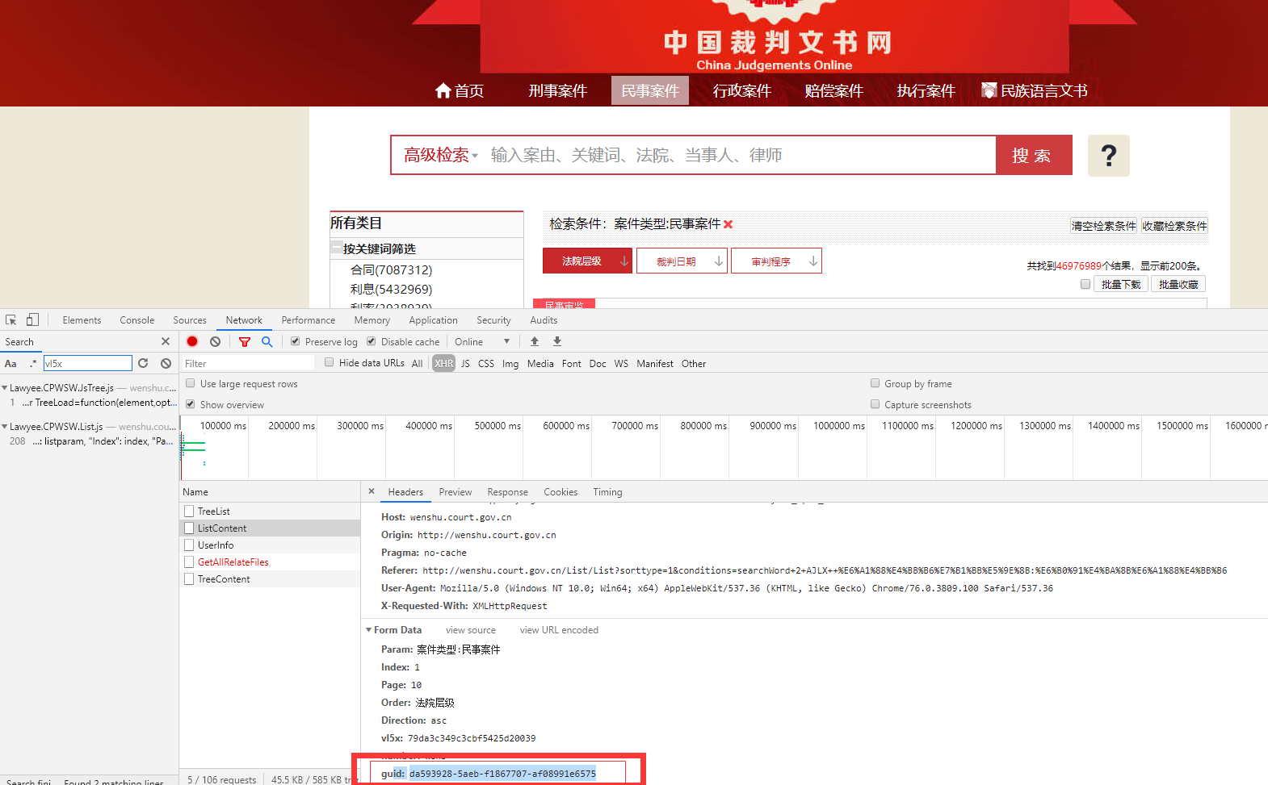Open the Cookies tab of request
The image size is (1268, 785).
tap(561, 492)
